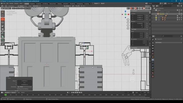The image size is (183, 103).
Task: Open the Render menu
Action: 11,3
